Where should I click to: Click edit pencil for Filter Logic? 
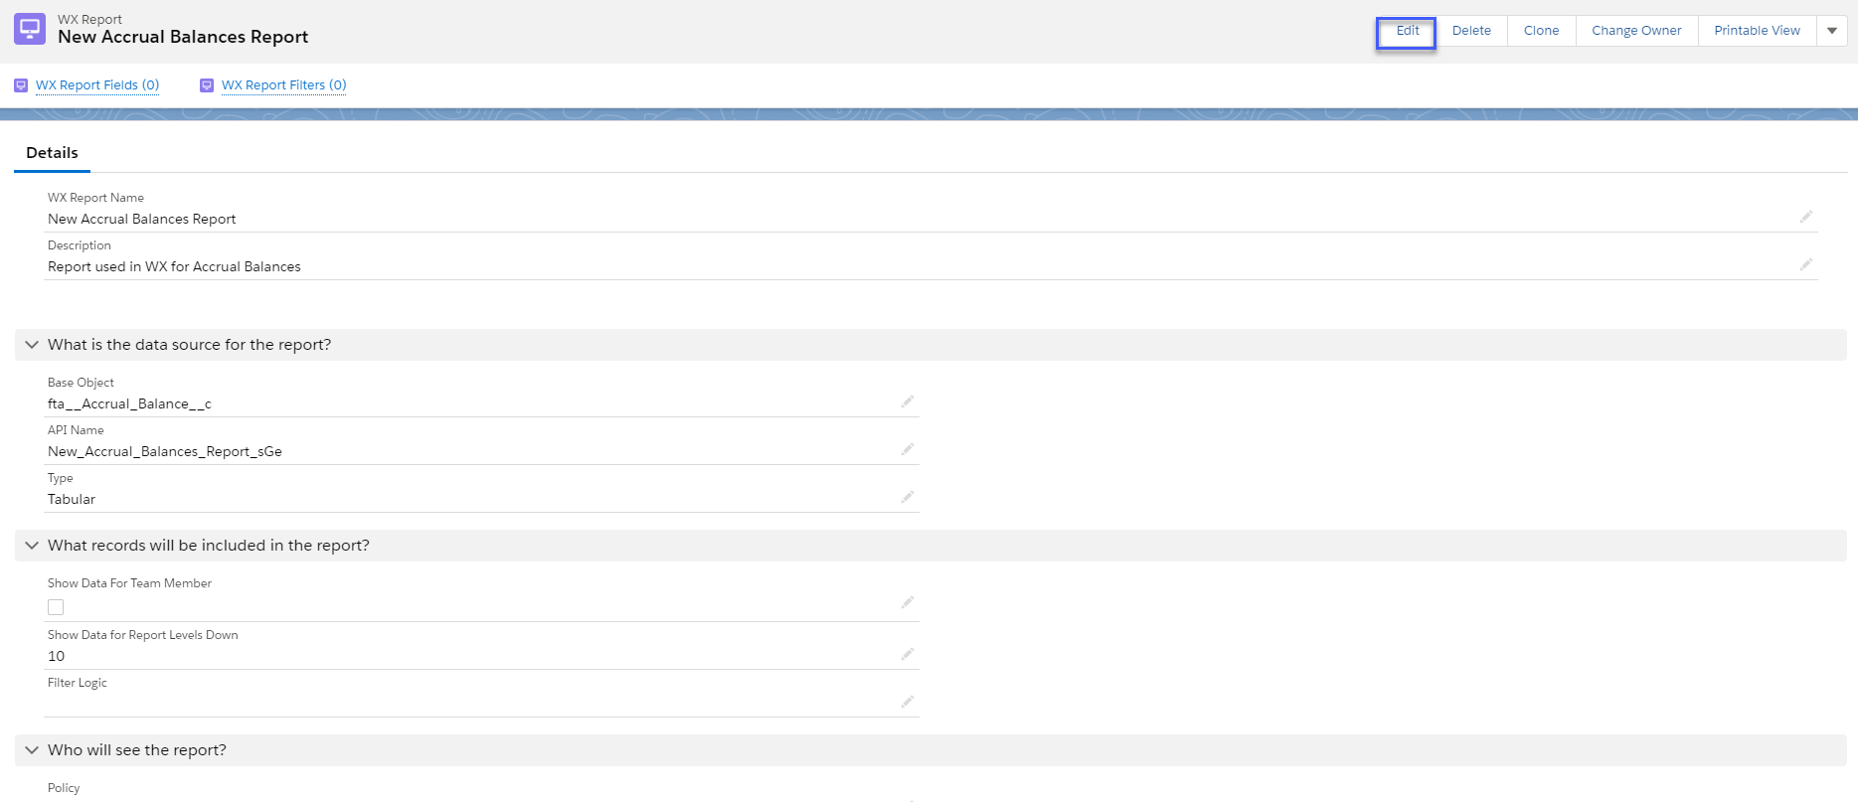[908, 702]
